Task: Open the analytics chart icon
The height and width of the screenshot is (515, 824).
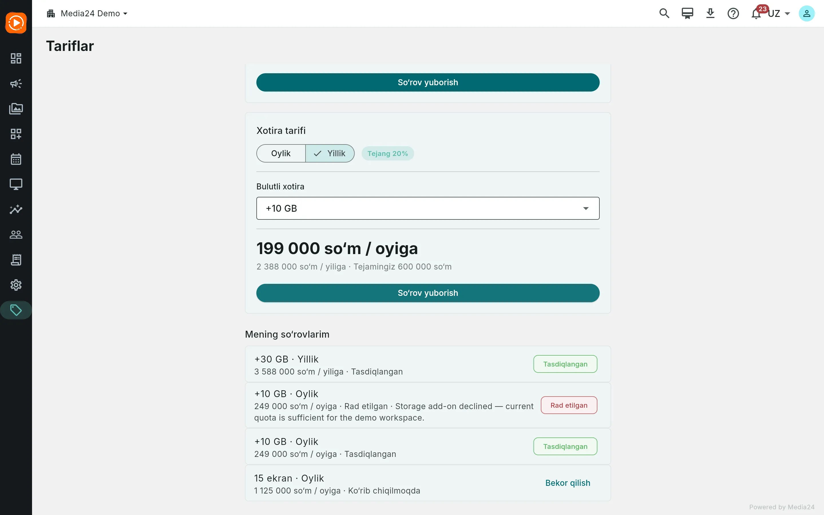Action: click(16, 209)
